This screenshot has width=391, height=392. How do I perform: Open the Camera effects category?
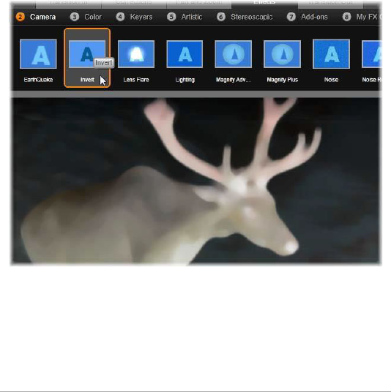click(36, 17)
